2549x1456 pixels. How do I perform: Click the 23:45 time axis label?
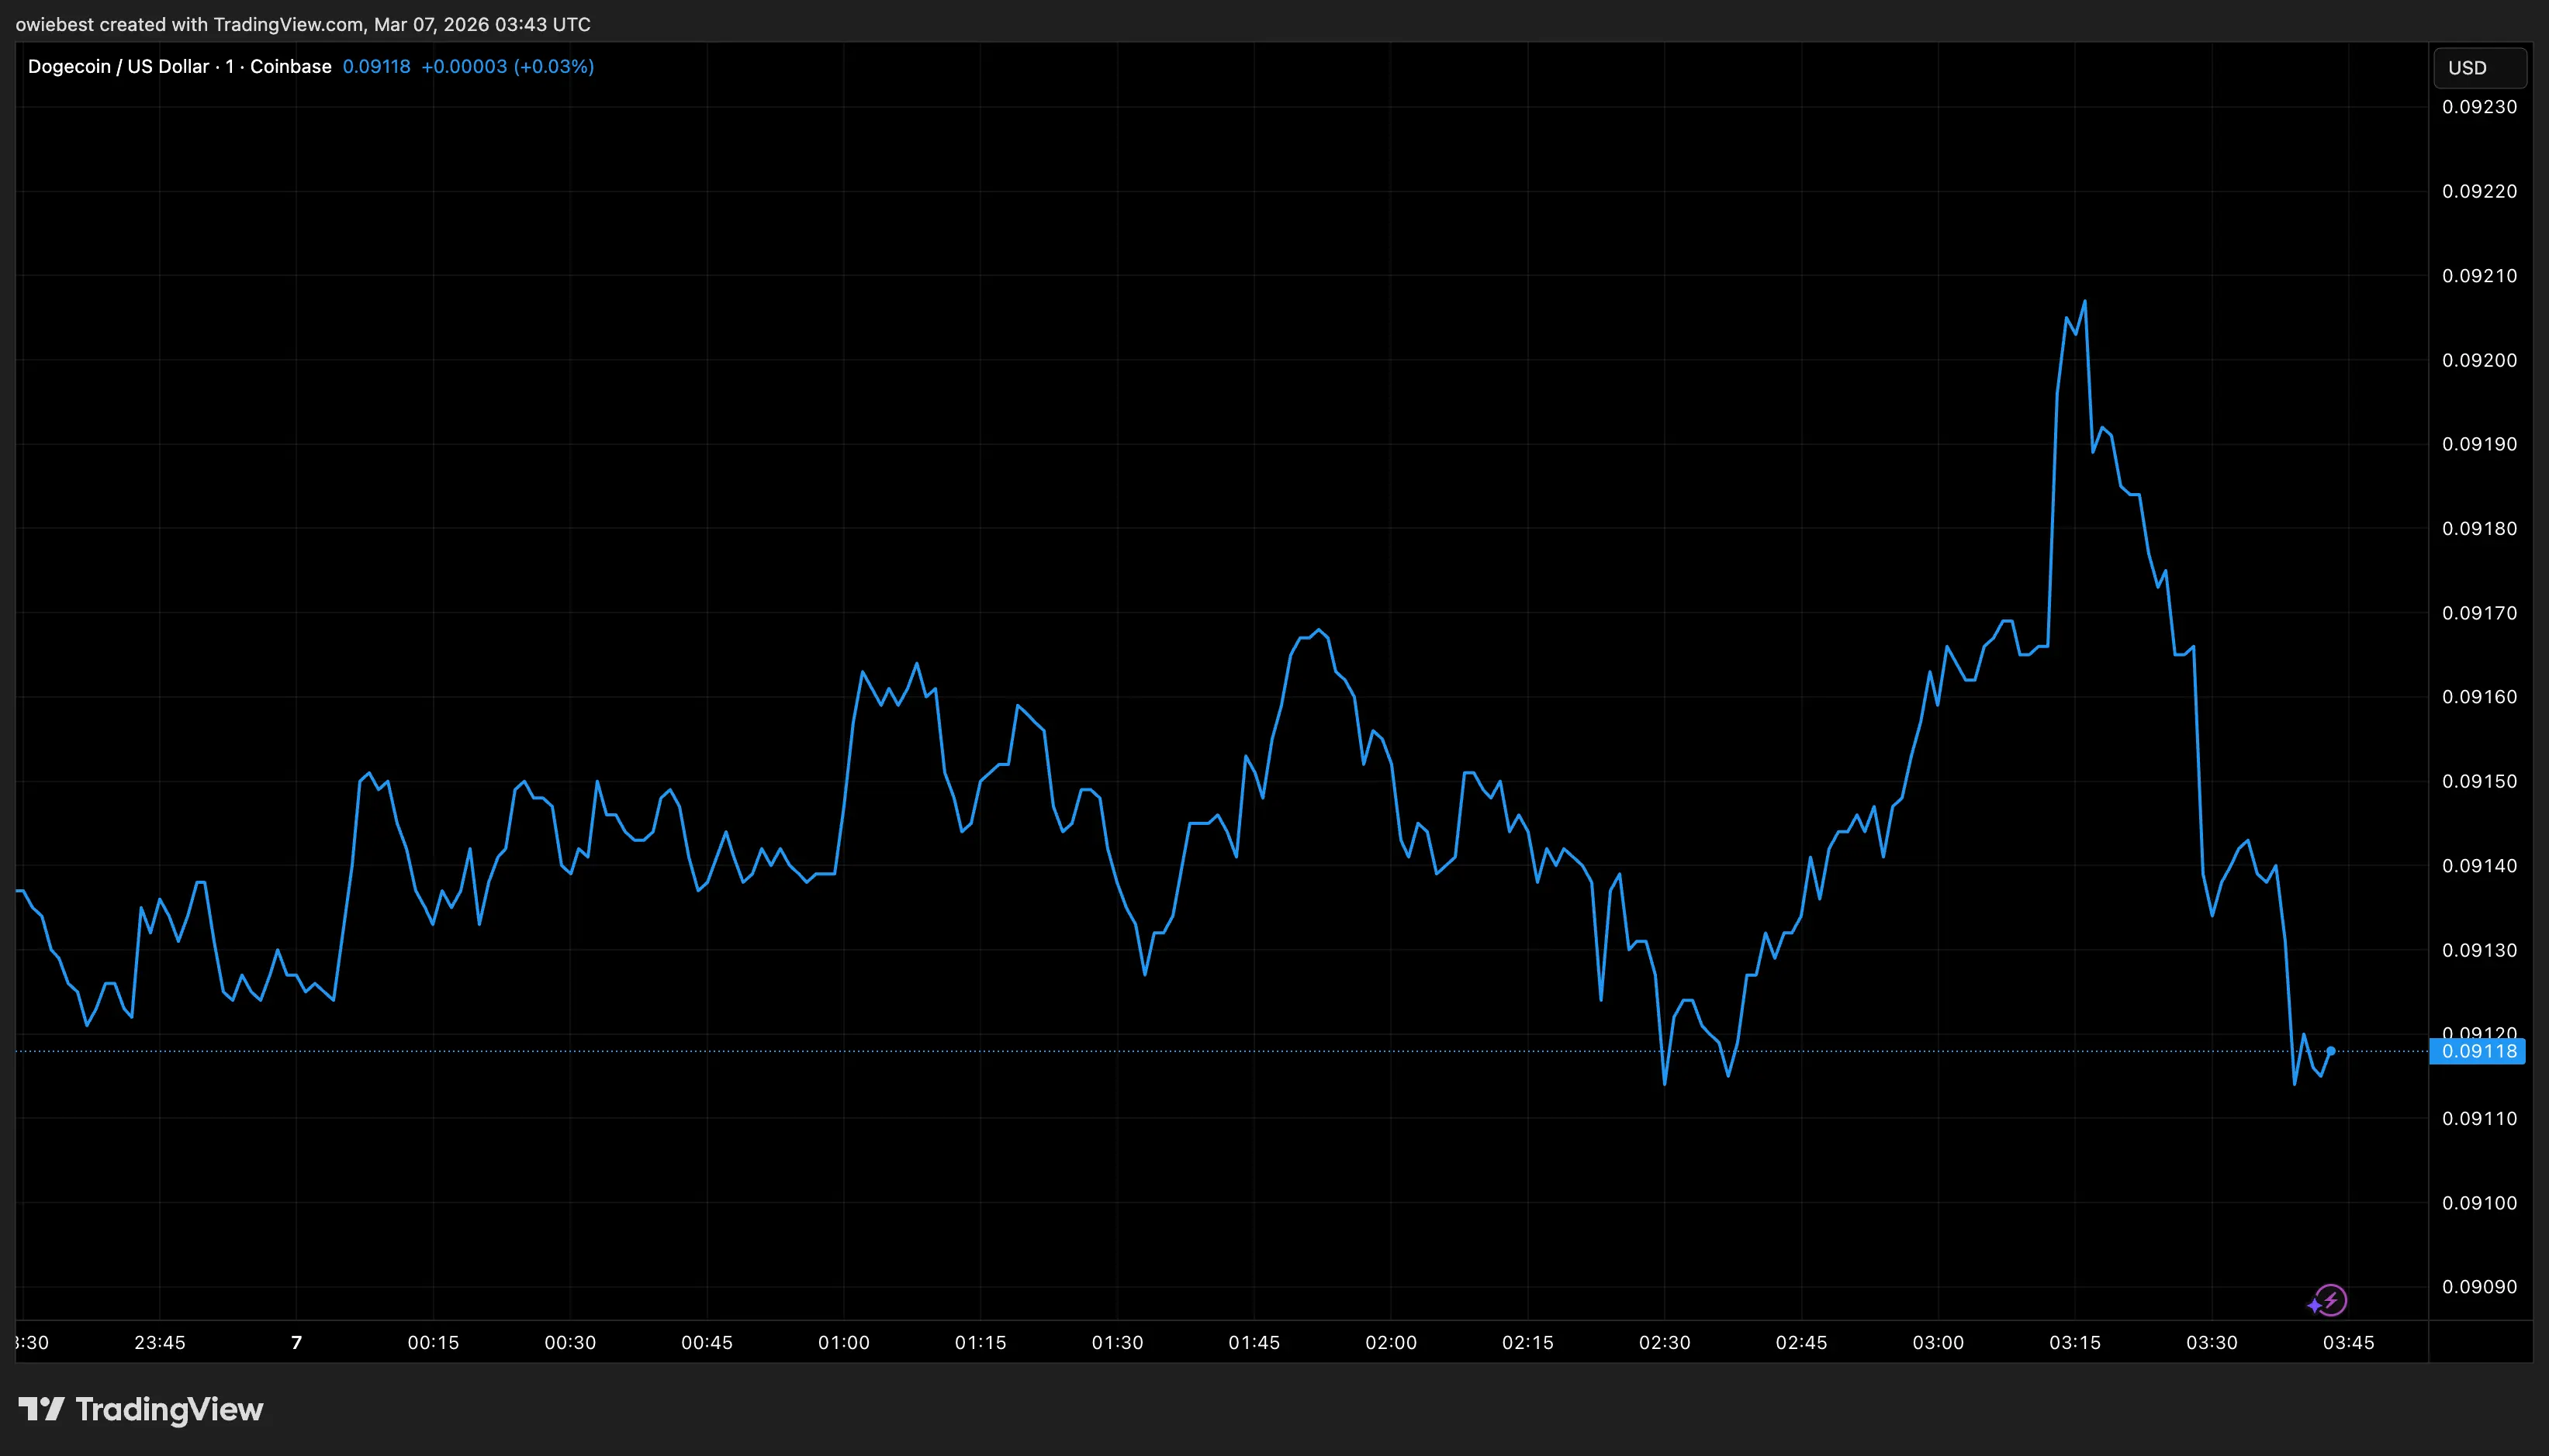(x=159, y=1342)
